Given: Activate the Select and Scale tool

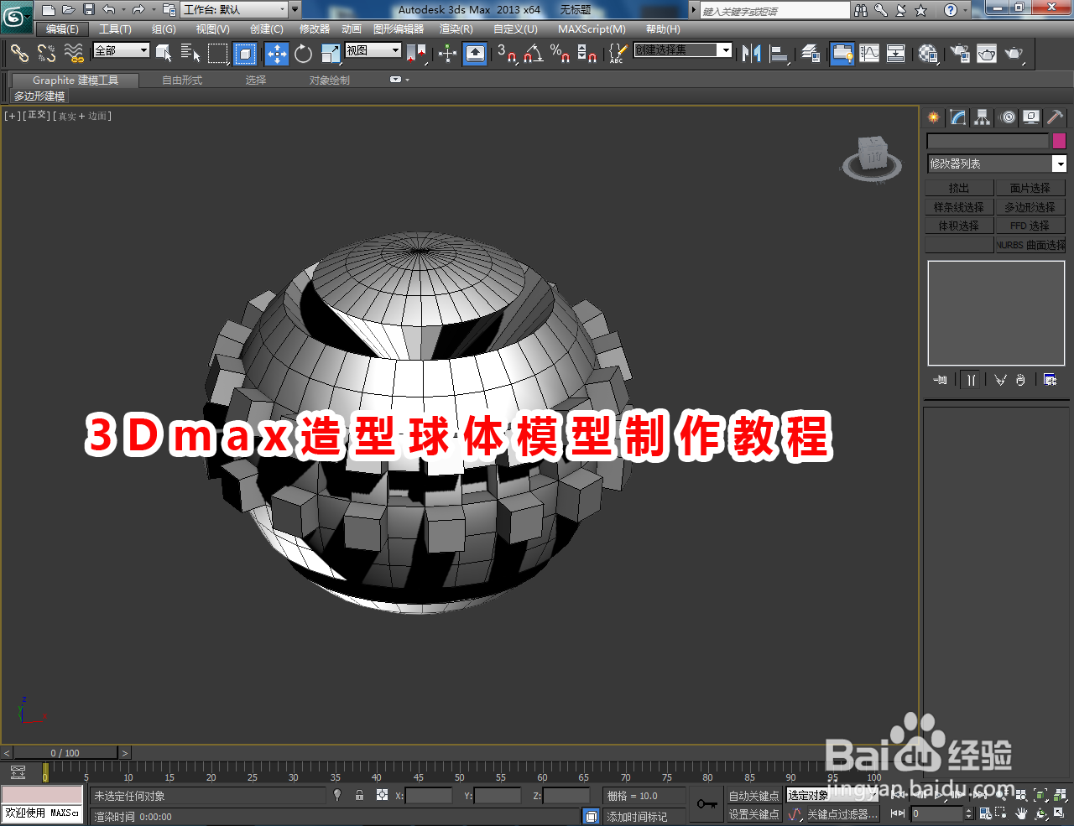Looking at the screenshot, I should 330,54.
